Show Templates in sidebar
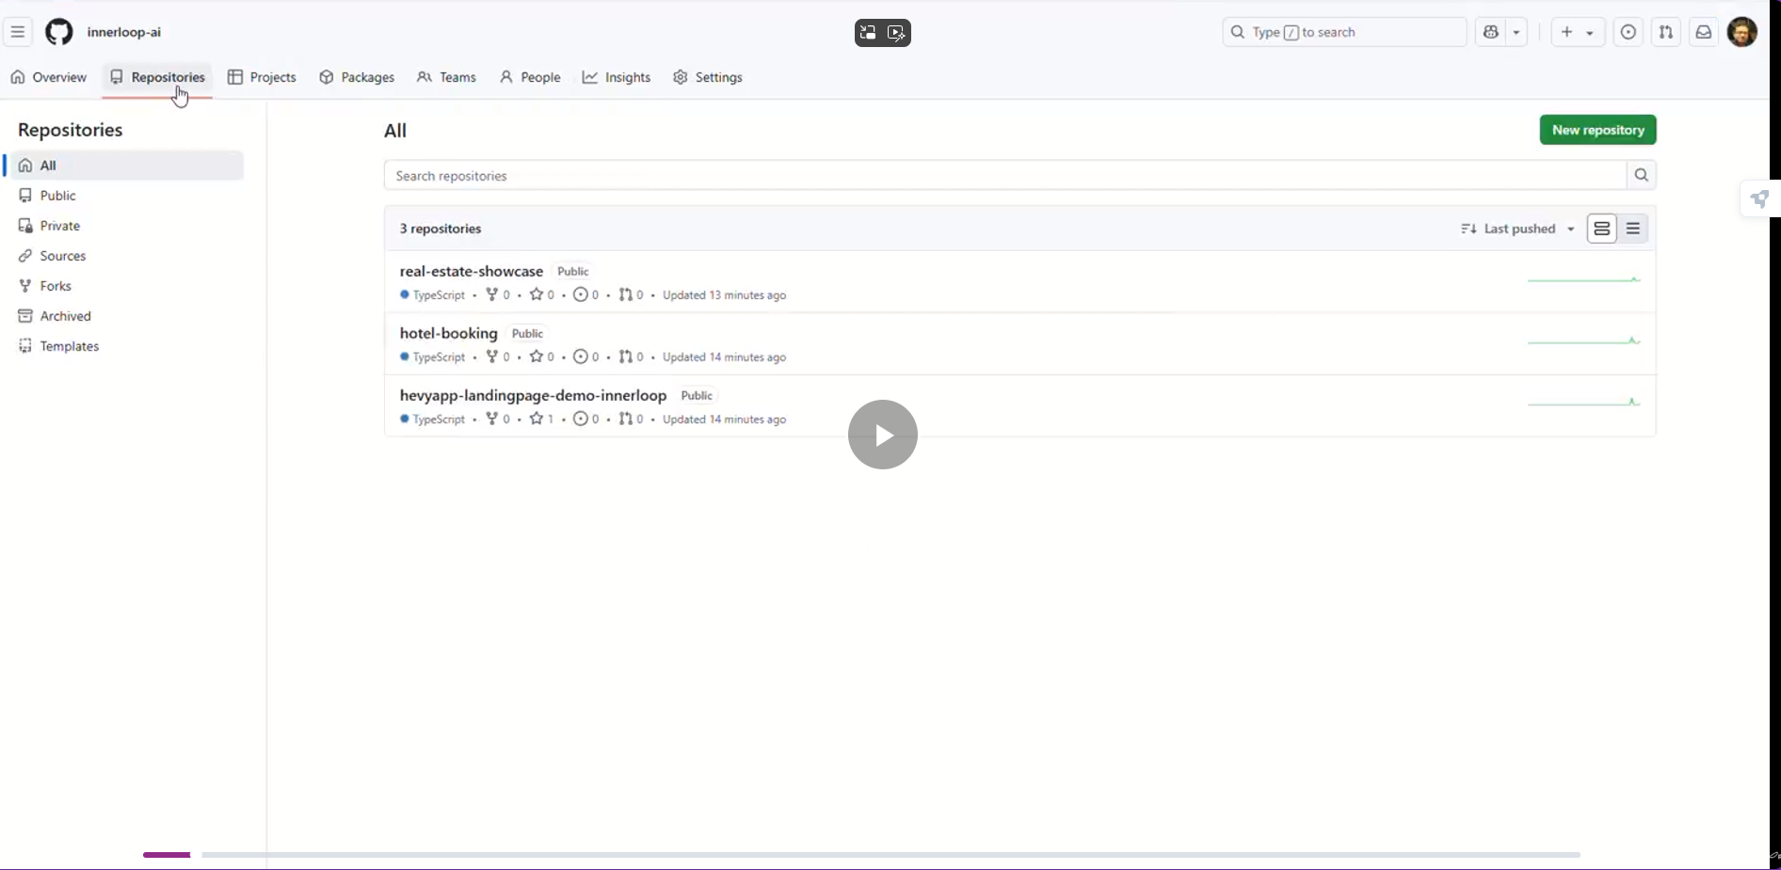The height and width of the screenshot is (870, 1781). (125, 346)
